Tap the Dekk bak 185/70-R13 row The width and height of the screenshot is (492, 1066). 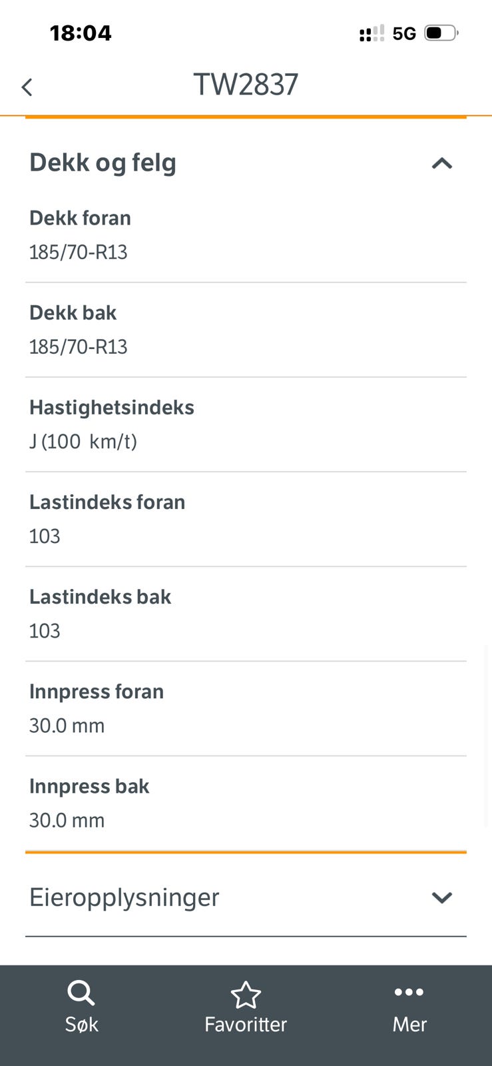coord(246,330)
